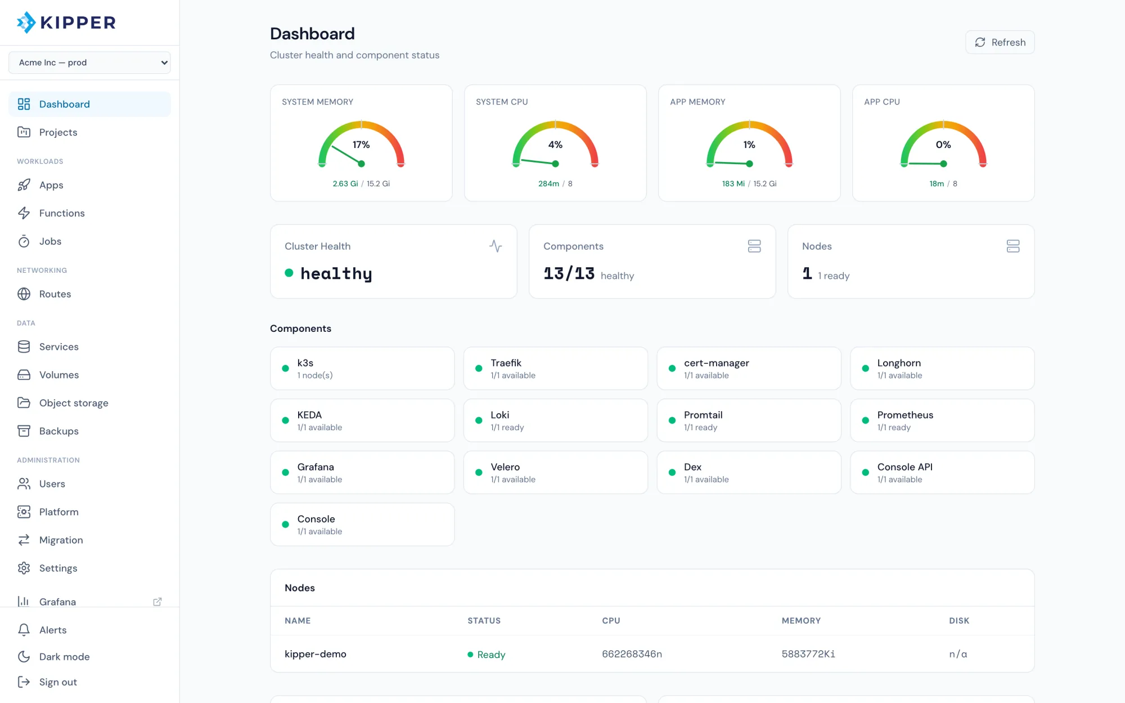Image resolution: width=1125 pixels, height=703 pixels.
Task: Select the Console API component card
Action: coord(942,472)
